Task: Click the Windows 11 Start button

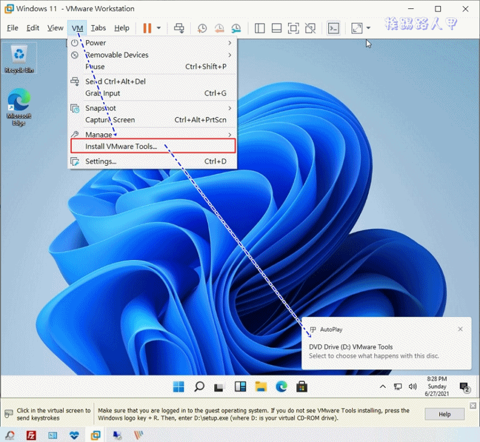Action: click(179, 386)
